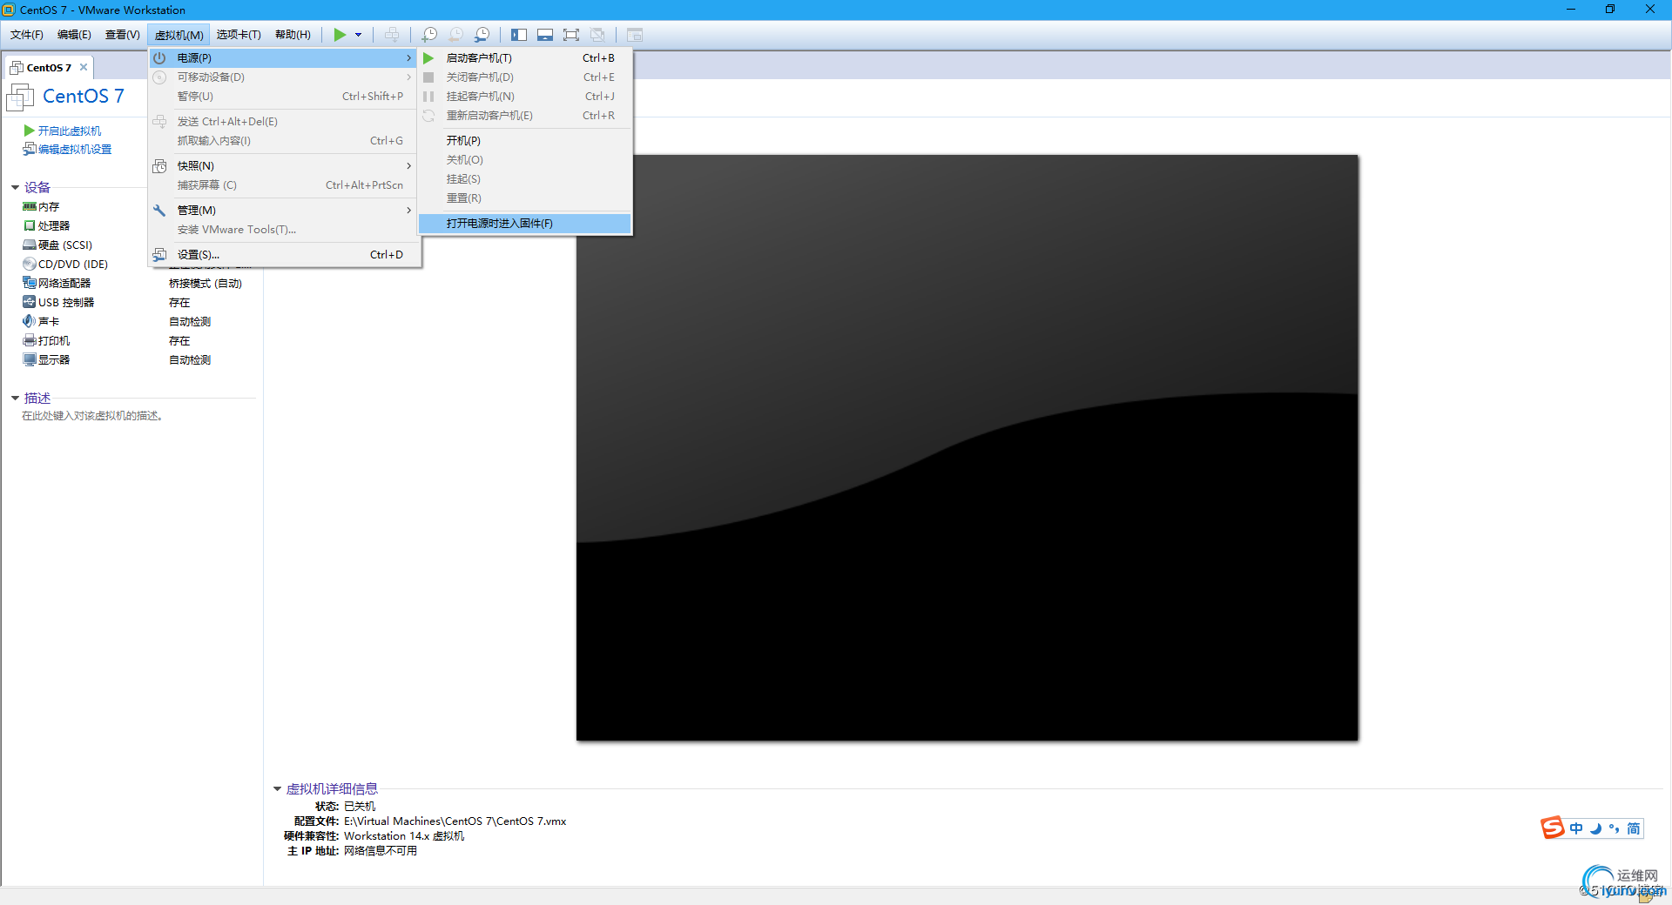The height and width of the screenshot is (905, 1672).
Task: Open the 查看(V) menu
Action: point(122,35)
